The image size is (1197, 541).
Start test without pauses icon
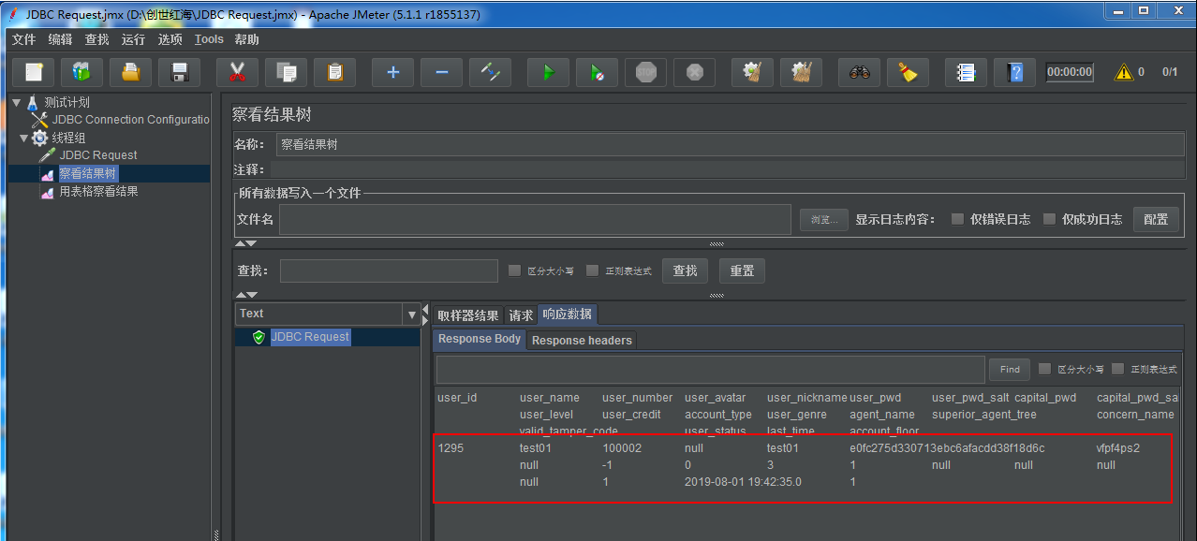597,72
